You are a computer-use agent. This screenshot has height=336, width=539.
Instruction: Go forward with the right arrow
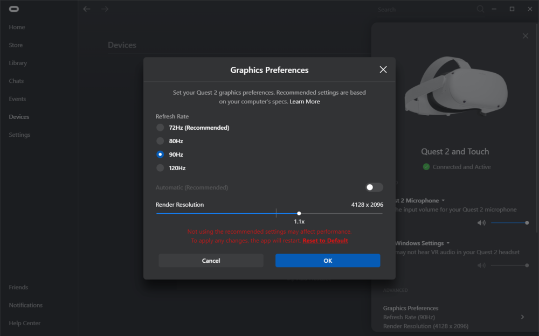[105, 9]
